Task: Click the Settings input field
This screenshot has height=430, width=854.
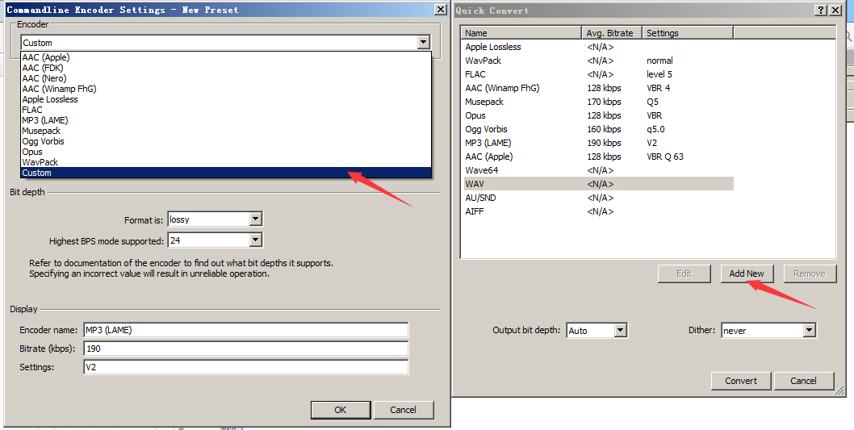Action: tap(245, 367)
